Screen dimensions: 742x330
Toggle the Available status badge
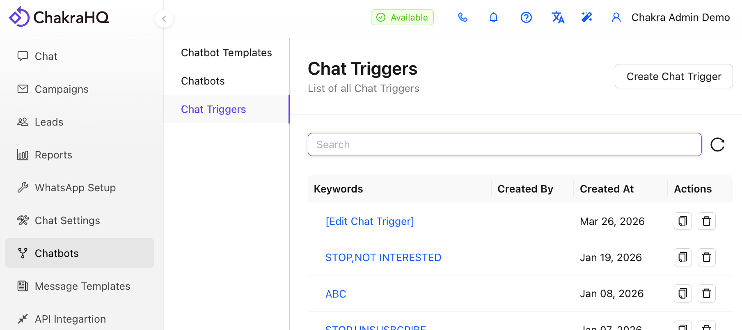pos(402,17)
